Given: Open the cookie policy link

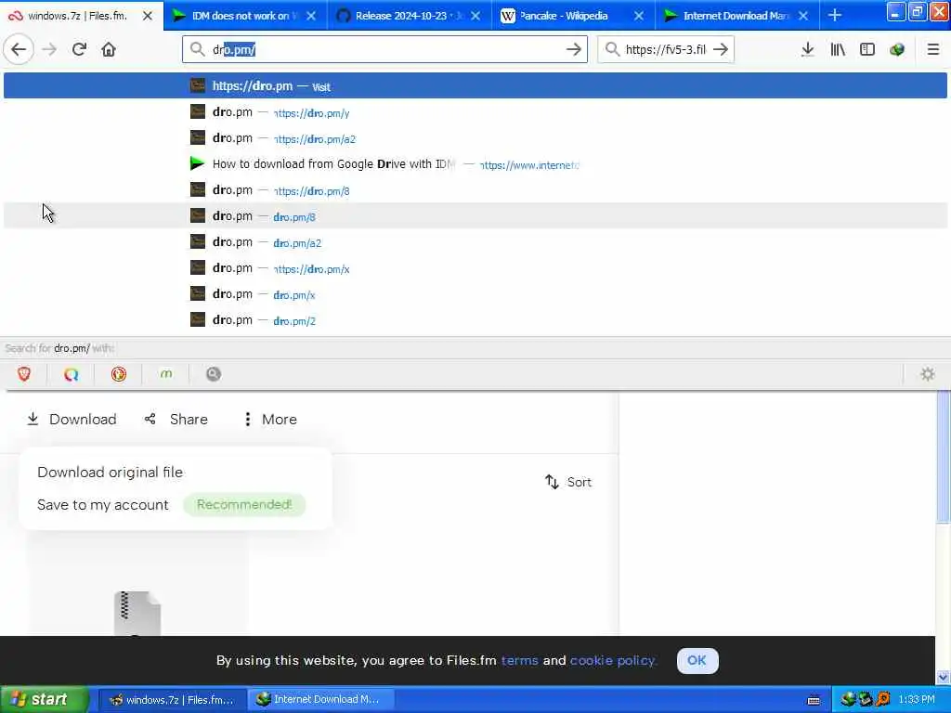Looking at the screenshot, I should coord(613,660).
